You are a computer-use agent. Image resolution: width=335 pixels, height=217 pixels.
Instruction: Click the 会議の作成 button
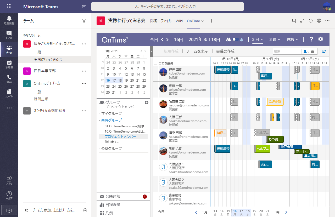(x=225, y=51)
